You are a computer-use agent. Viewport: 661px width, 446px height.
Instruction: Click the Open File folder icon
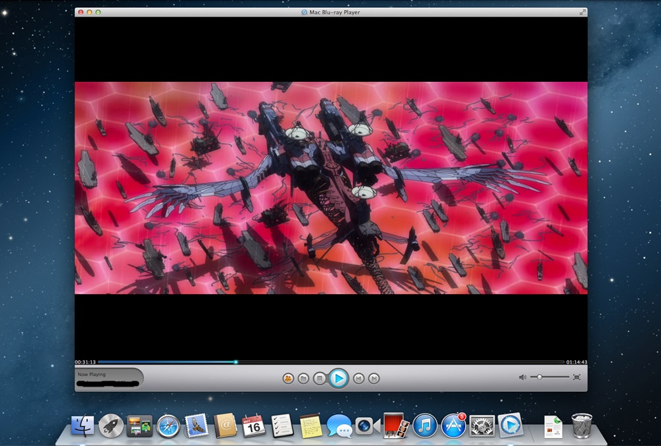tap(303, 379)
